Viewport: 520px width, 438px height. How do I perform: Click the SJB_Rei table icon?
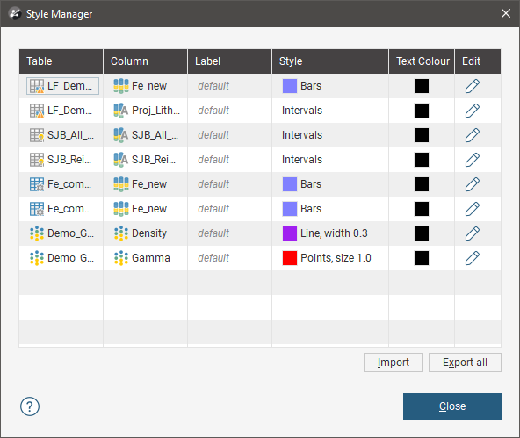pyautogui.click(x=37, y=160)
